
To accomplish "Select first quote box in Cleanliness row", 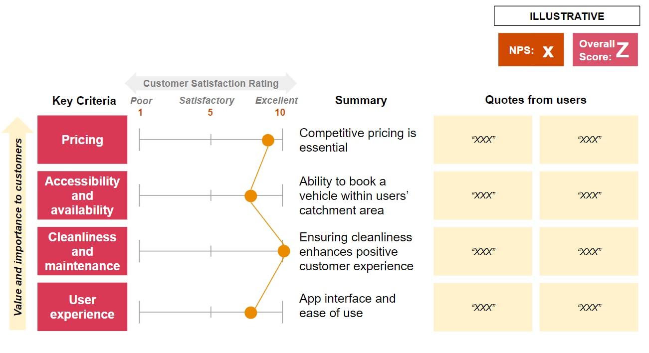I will (x=483, y=251).
